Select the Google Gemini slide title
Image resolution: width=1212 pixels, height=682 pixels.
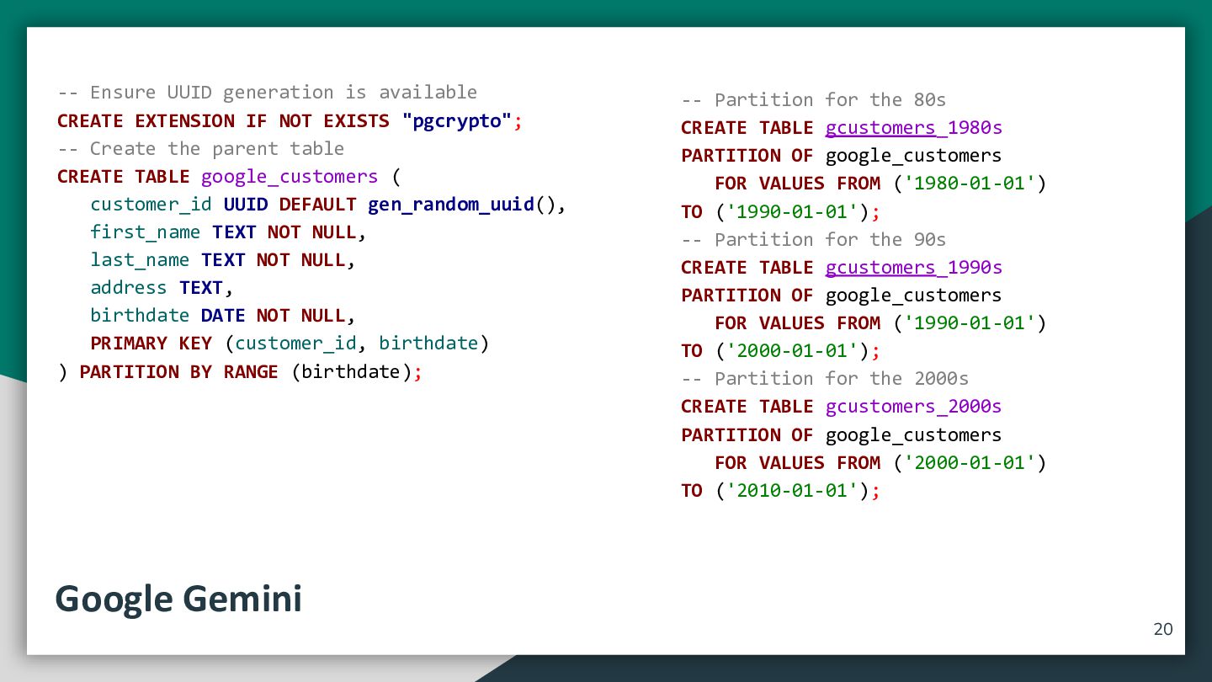click(x=178, y=599)
